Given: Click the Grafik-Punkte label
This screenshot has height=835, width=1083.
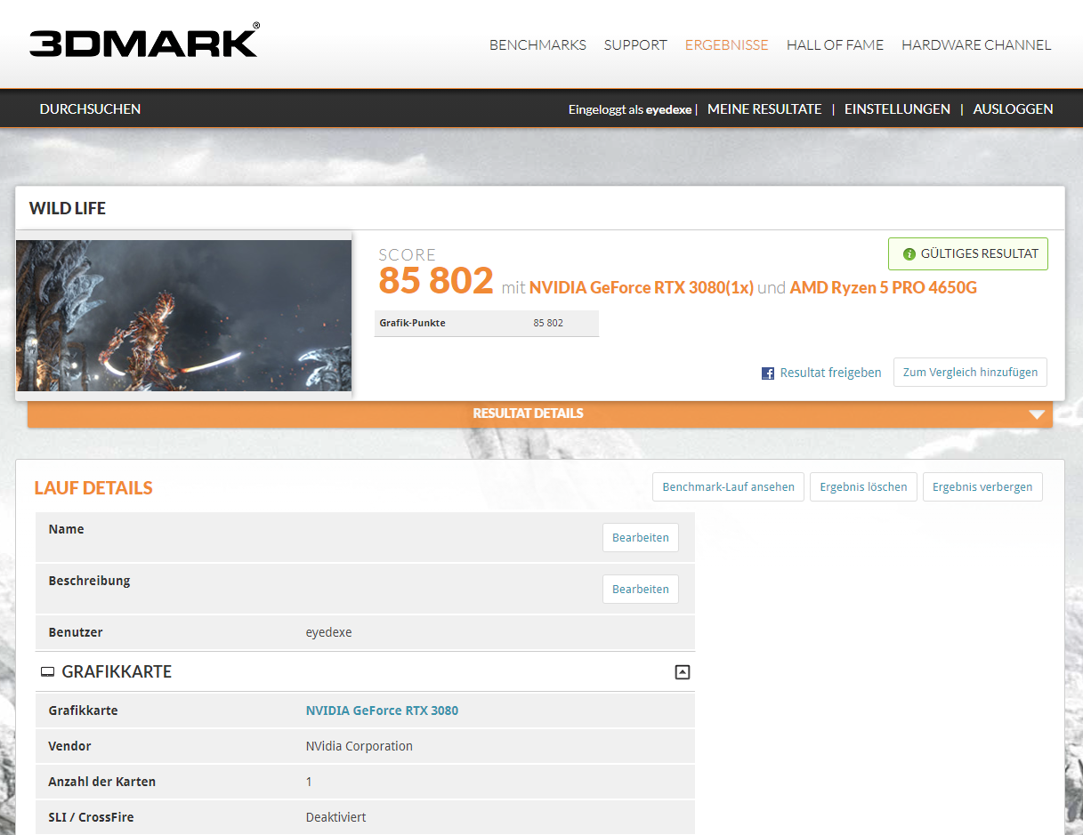Looking at the screenshot, I should click(412, 323).
